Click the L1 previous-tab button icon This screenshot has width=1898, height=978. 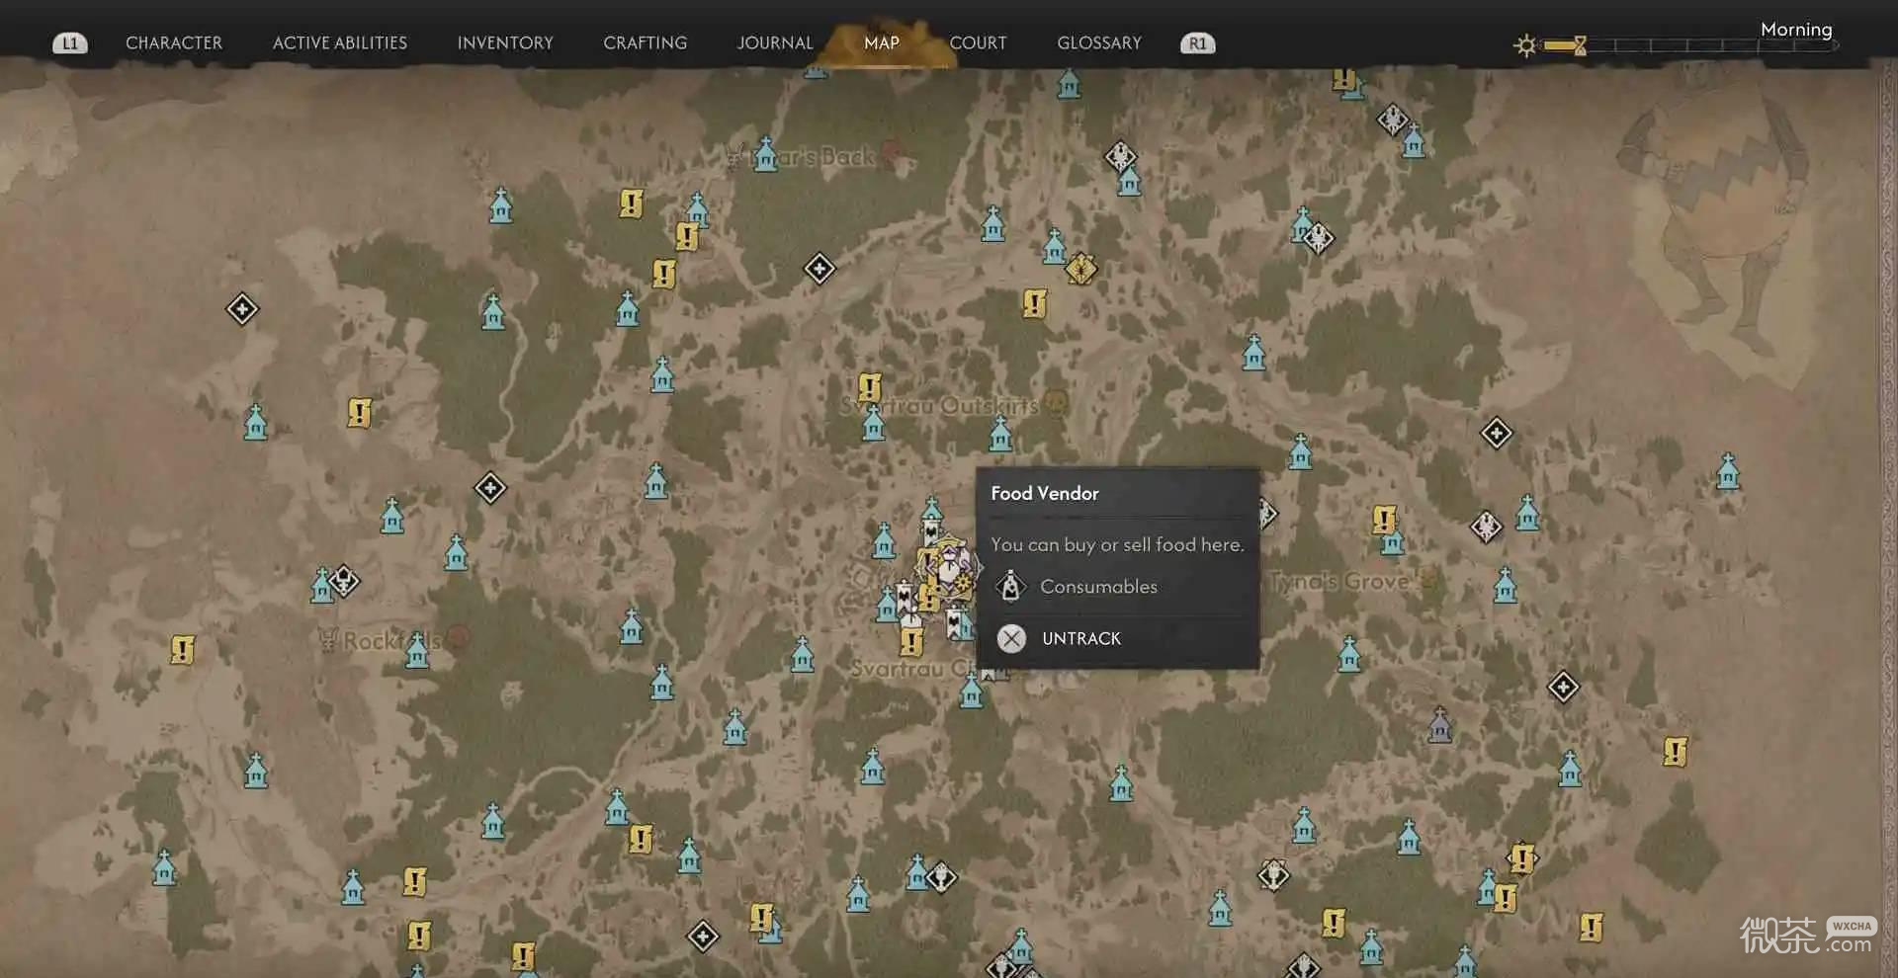[x=70, y=43]
